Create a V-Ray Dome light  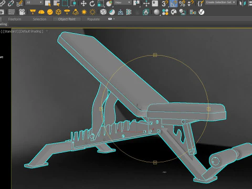41,12
